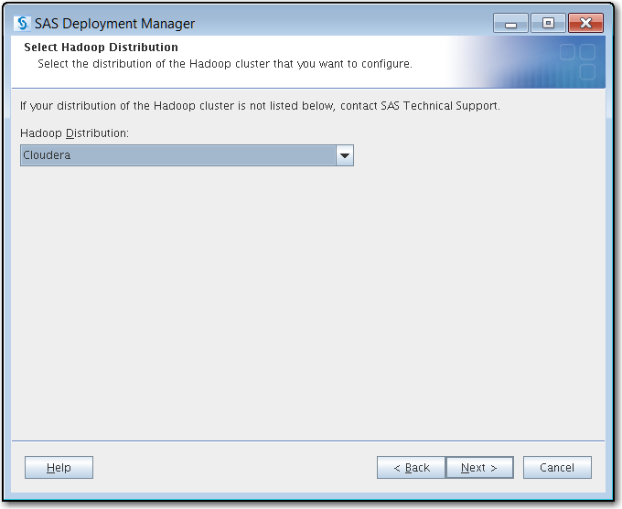The width and height of the screenshot is (622, 509).
Task: Maximize the SAS Deployment Manager window
Action: point(548,23)
